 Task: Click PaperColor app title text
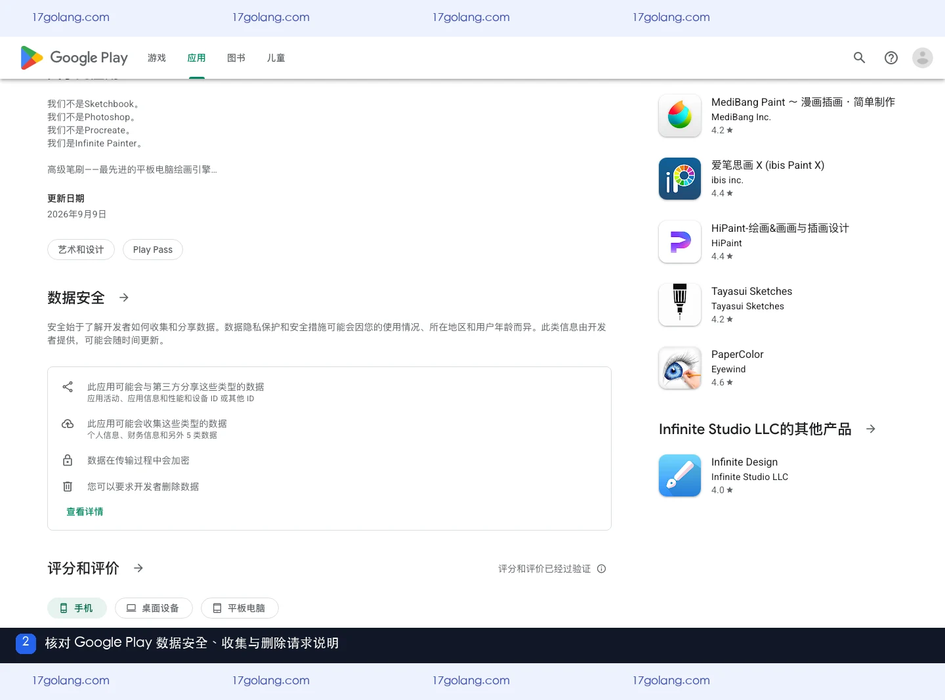(x=738, y=354)
